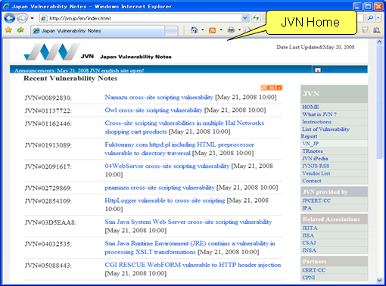The image size is (386, 286).
Task: Open JEITA related association link
Action: pos(310,228)
